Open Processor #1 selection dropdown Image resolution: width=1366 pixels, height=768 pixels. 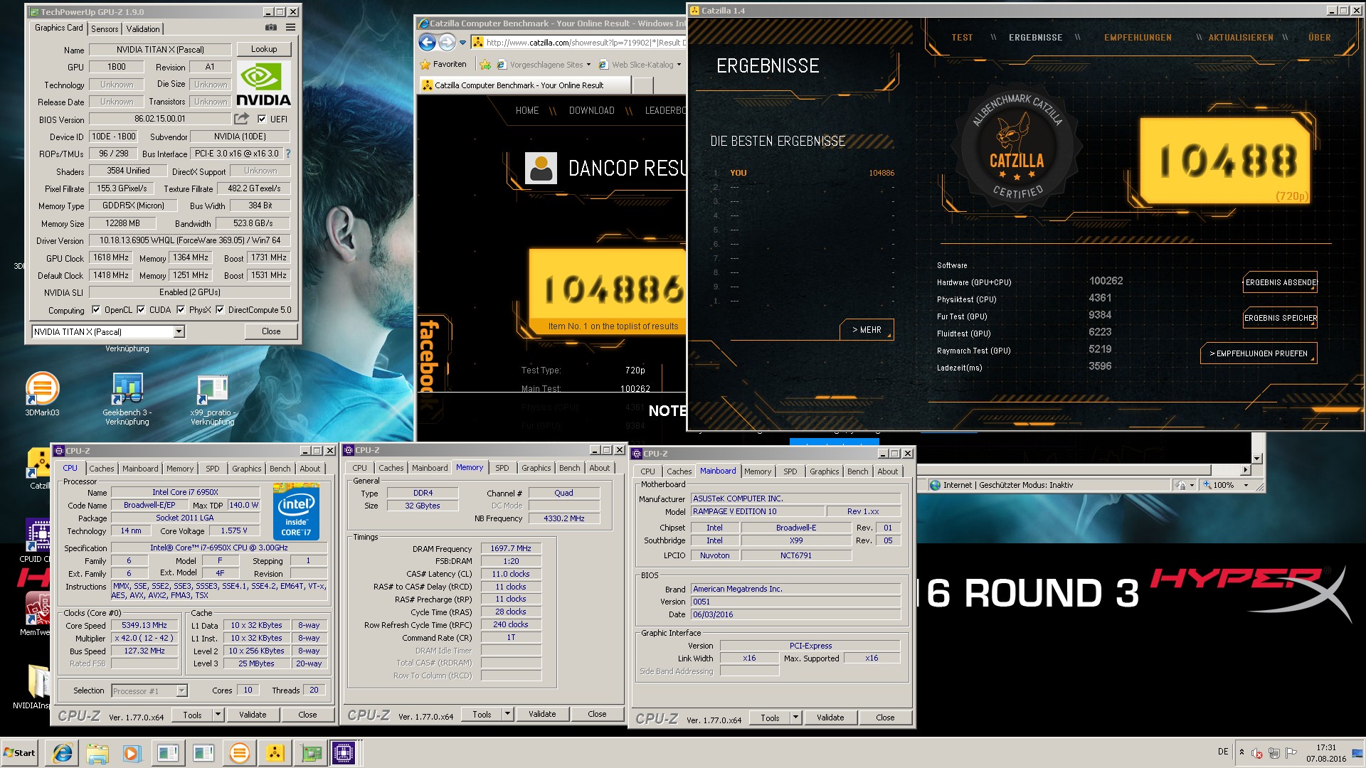[181, 690]
